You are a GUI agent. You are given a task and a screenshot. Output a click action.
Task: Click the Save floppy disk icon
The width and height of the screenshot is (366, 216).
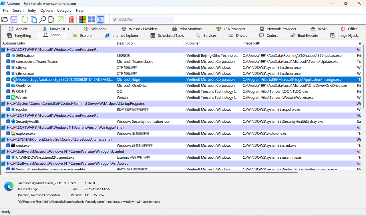[14, 19]
